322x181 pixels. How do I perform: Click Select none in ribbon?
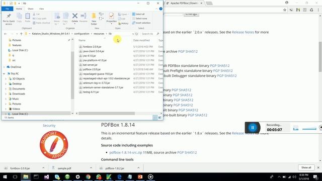(x=140, y=19)
